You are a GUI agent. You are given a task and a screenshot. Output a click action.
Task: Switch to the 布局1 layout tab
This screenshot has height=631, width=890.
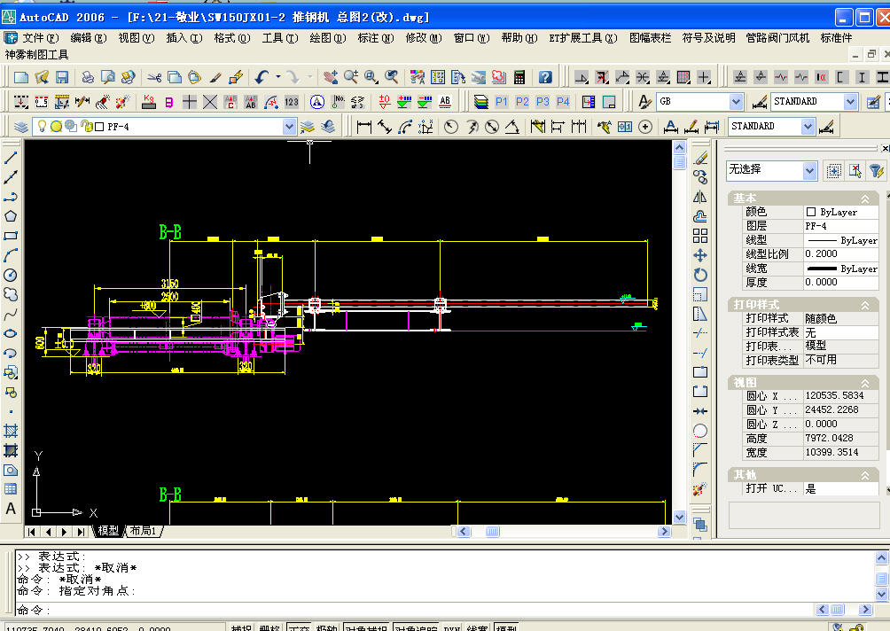[x=143, y=531]
